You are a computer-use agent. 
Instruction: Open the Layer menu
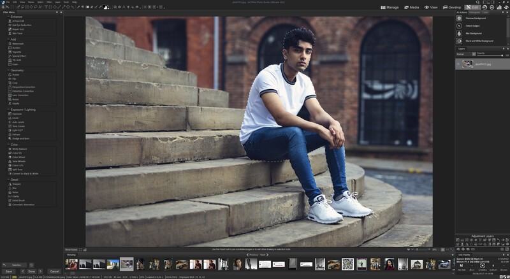[57, 2]
